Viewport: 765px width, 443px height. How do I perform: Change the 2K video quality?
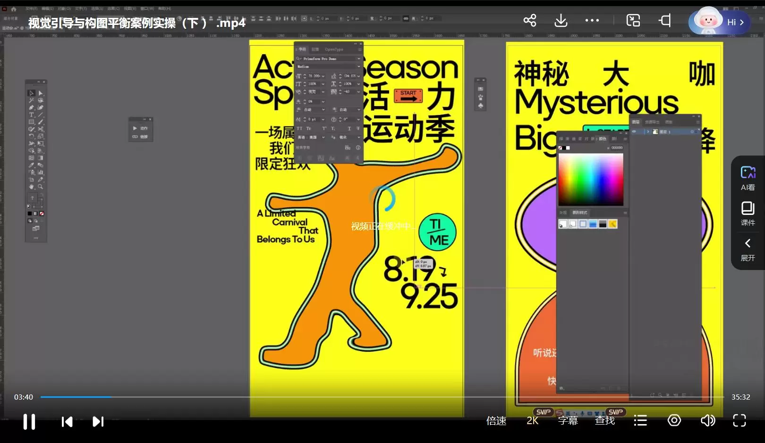pos(533,420)
